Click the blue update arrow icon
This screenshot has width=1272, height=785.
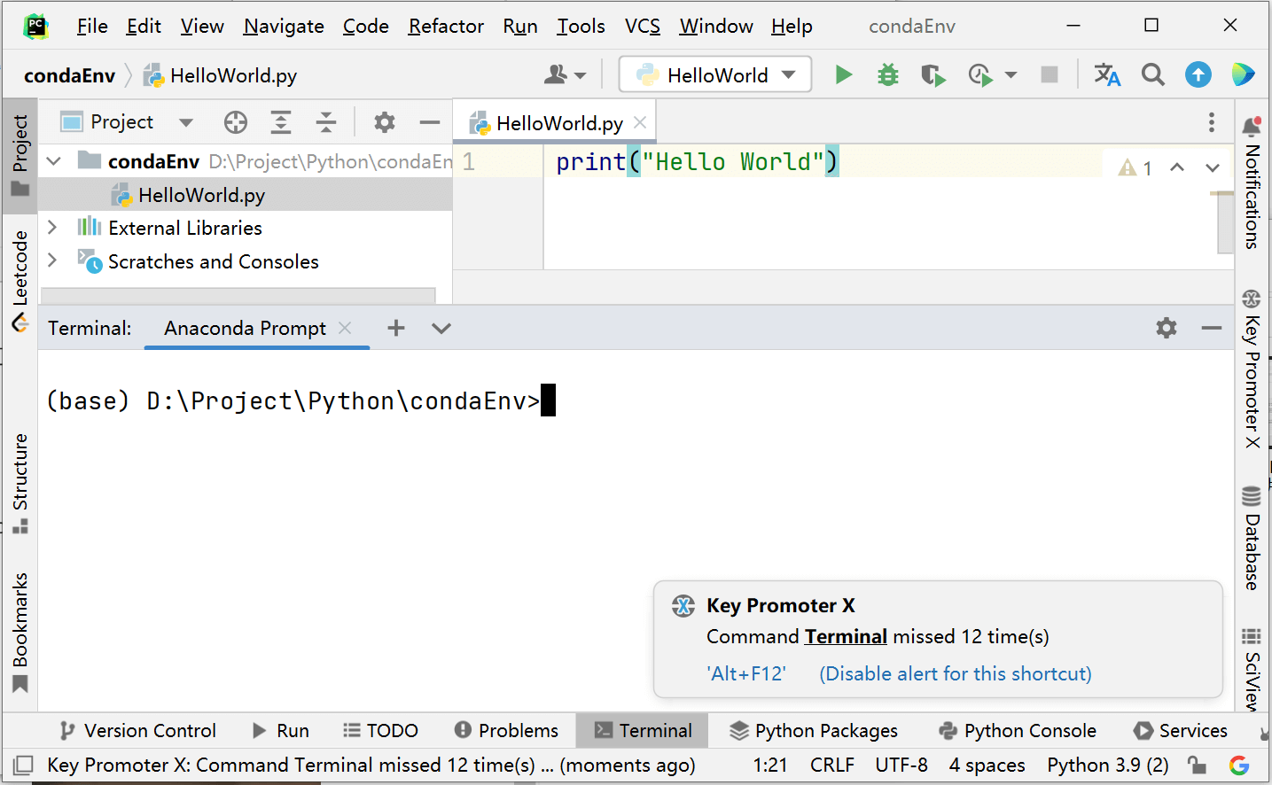tap(1198, 75)
